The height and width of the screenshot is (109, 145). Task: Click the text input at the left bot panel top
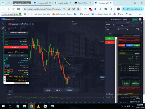(x=16, y=36)
